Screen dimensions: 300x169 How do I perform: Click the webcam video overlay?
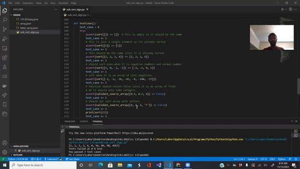[272, 38]
